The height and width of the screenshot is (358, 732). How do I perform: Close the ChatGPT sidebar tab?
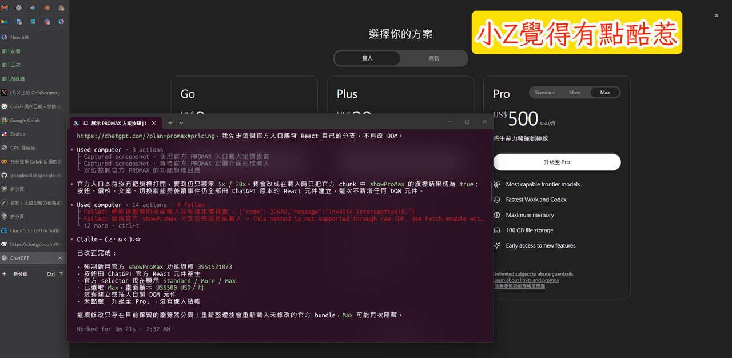click(61, 258)
